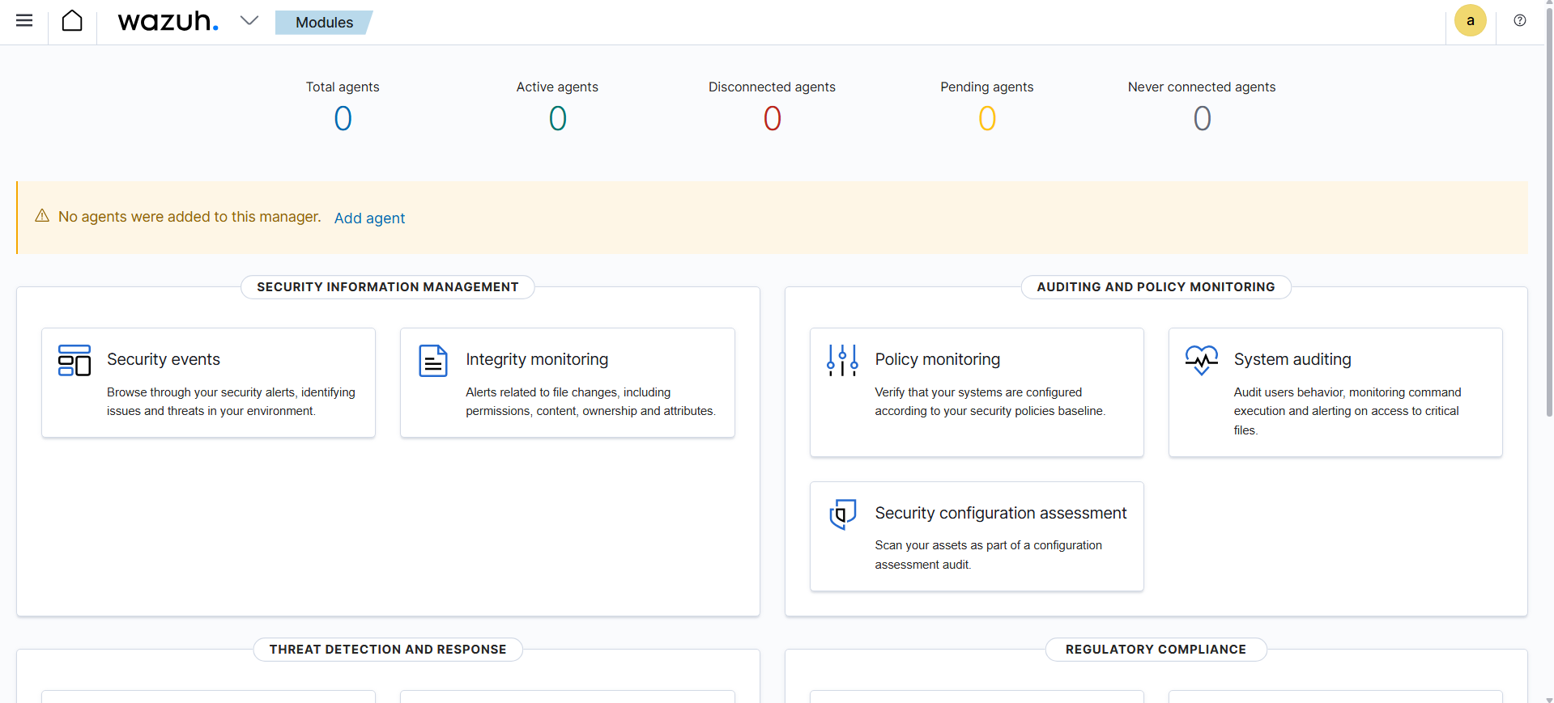Select the Modules breadcrumb tab
The image size is (1554, 703).
(324, 23)
